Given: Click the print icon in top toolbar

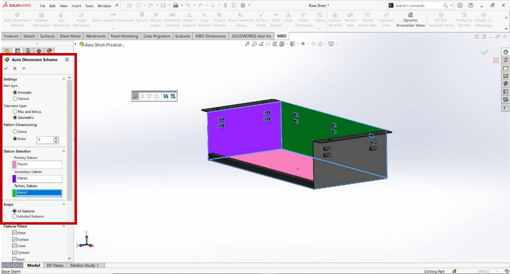Looking at the screenshot, I should (x=175, y=5).
